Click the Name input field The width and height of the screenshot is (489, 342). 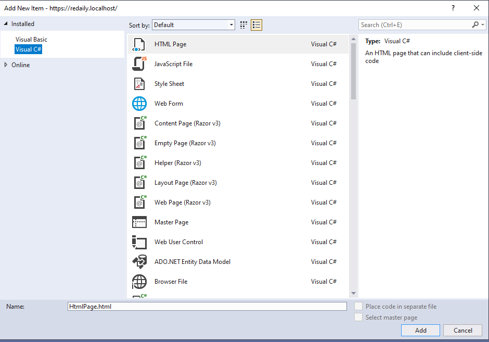pos(207,307)
